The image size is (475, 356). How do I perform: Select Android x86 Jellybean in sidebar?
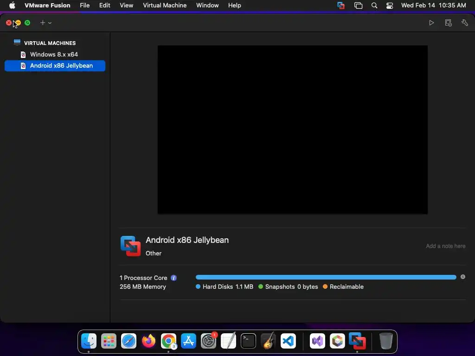55,66
